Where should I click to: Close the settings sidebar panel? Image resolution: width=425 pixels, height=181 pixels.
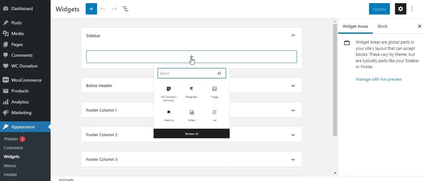tap(420, 26)
